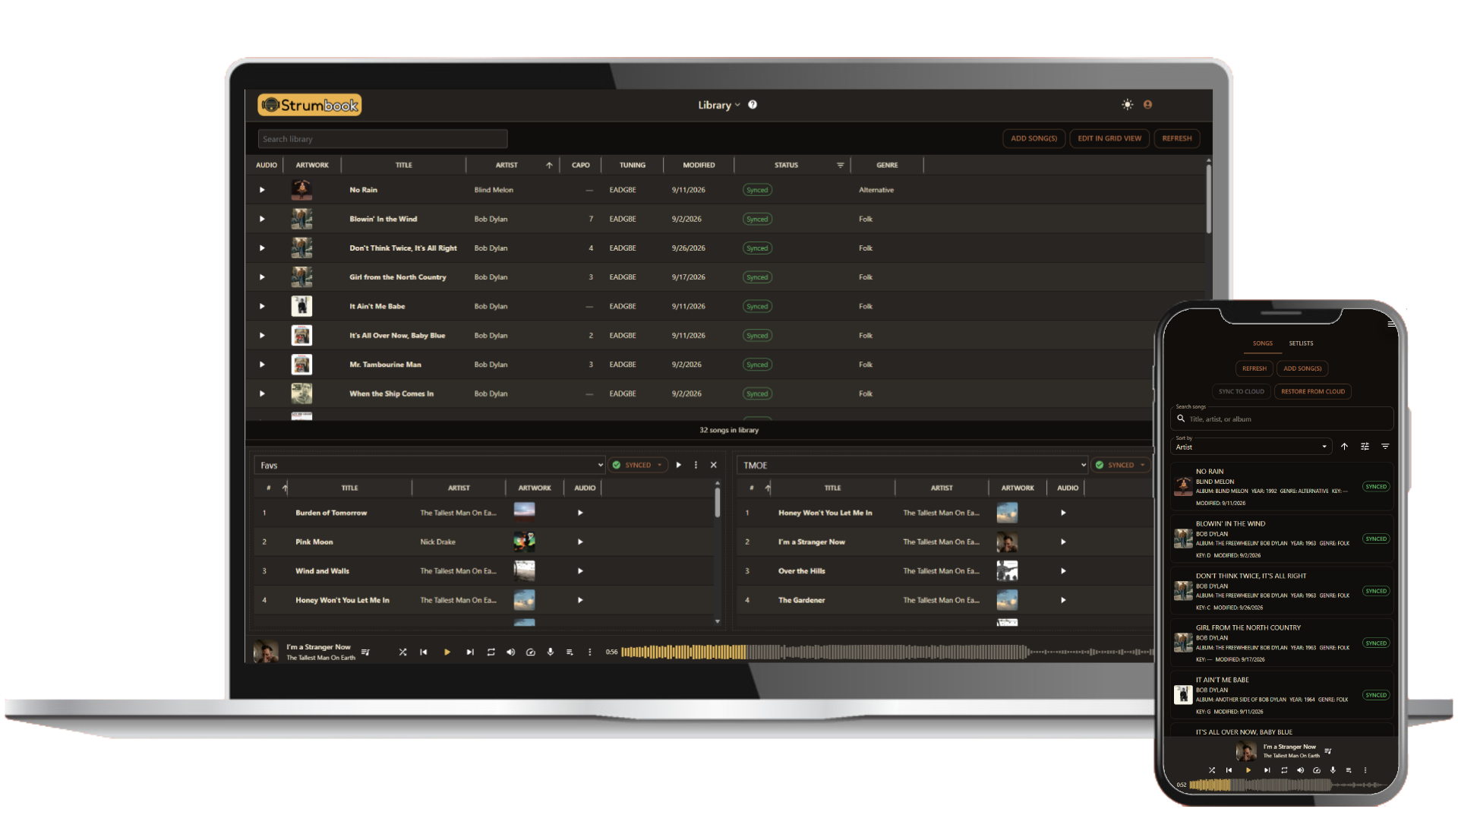Seek in the phone player waveform

(1289, 785)
